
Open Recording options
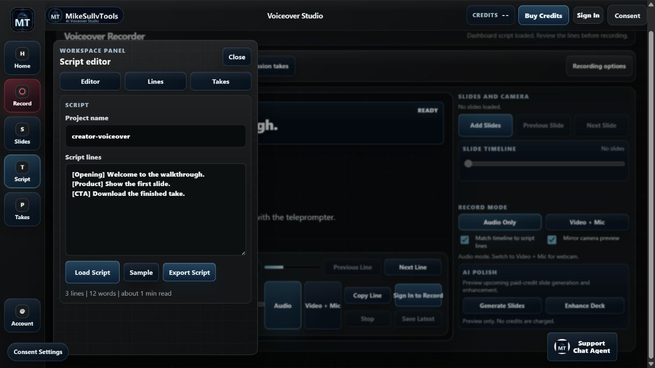tap(599, 66)
